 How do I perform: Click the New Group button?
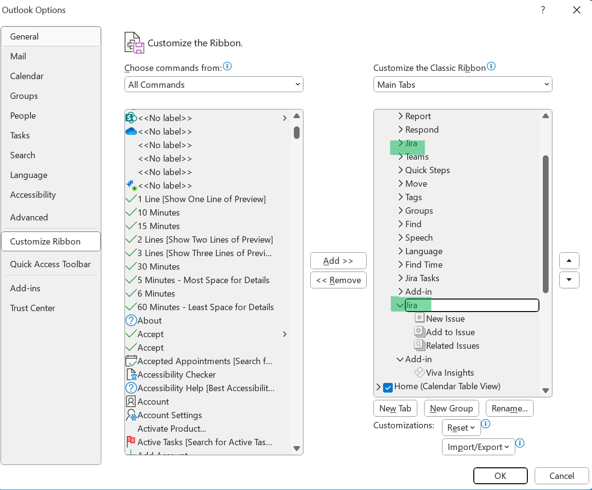451,408
